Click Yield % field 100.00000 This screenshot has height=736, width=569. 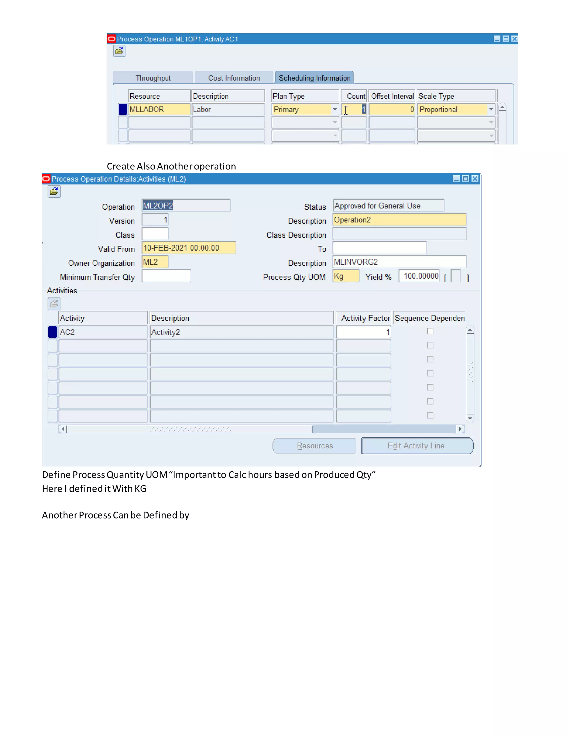[x=419, y=276]
